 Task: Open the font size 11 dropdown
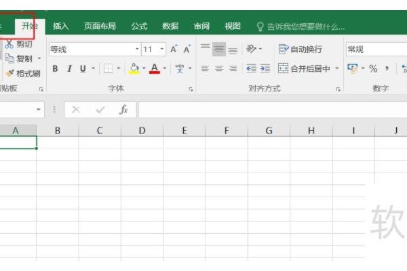coord(161,49)
